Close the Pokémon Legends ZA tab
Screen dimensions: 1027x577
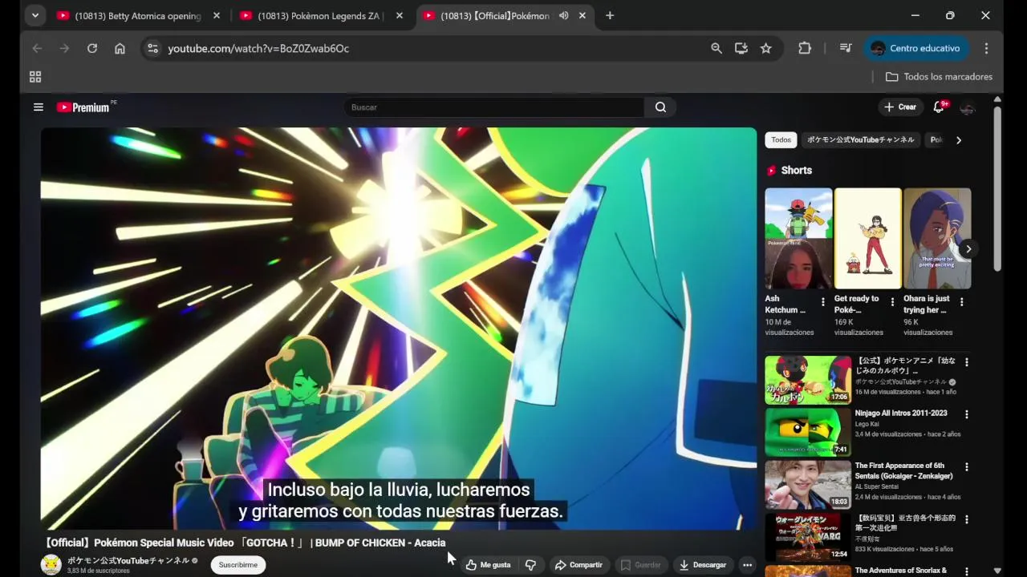tap(400, 15)
